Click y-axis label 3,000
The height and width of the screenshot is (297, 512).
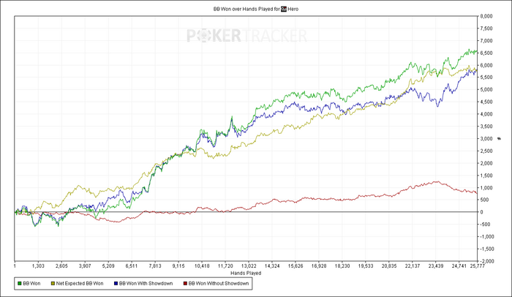(486, 138)
